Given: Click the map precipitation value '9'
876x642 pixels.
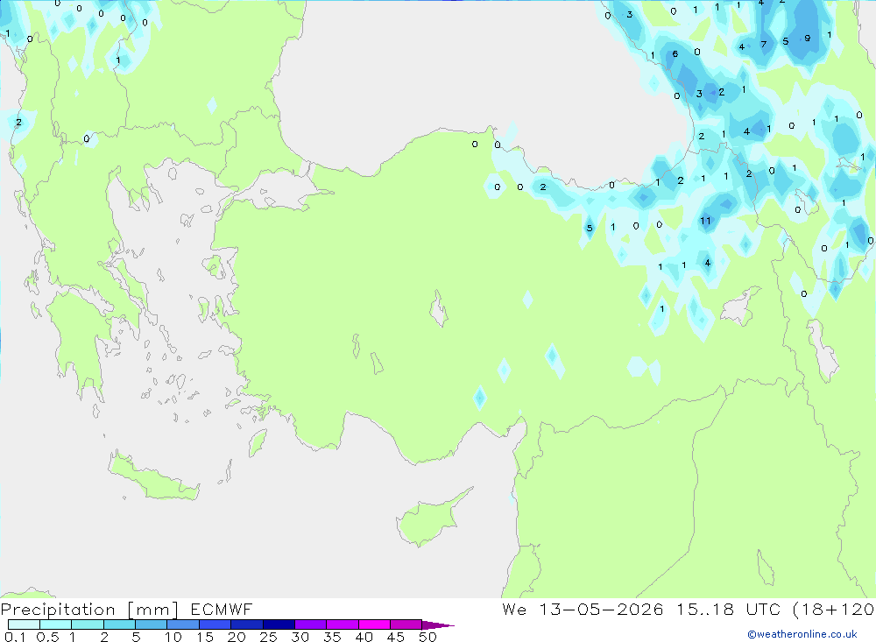Looking at the screenshot, I should point(808,38).
